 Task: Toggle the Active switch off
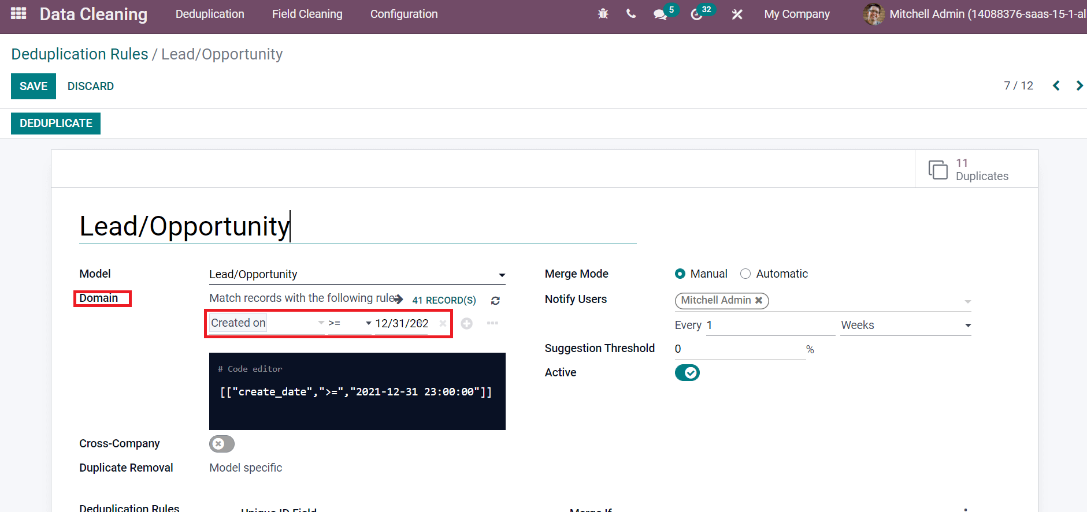point(687,373)
